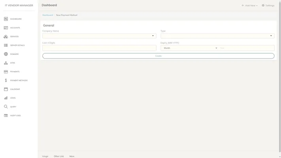Screen dimensions: 281x158
Task: Click the Stats bar chart icon
Action: click(x=6, y=98)
